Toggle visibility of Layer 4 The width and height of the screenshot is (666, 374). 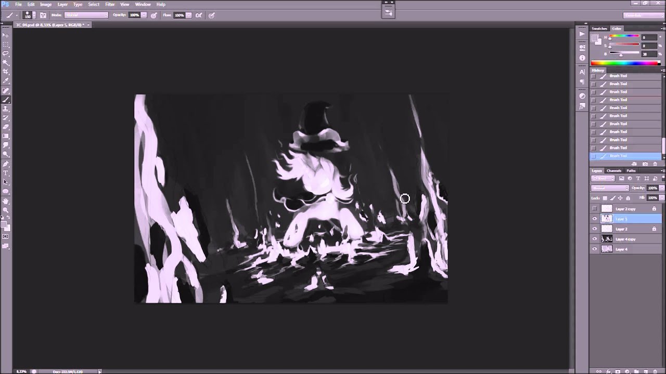coord(595,249)
